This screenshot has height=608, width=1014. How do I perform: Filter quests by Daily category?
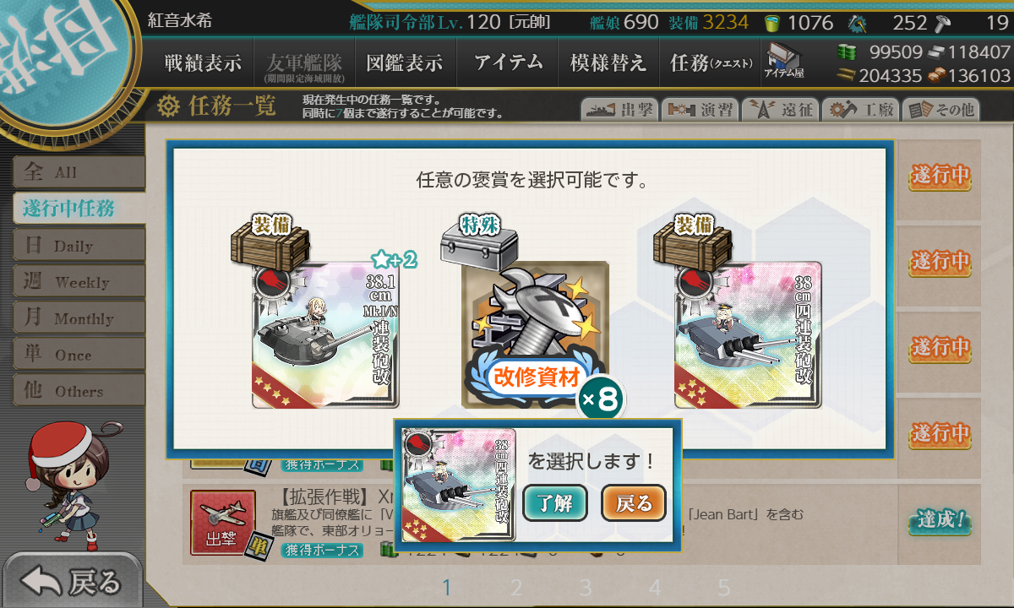[79, 246]
